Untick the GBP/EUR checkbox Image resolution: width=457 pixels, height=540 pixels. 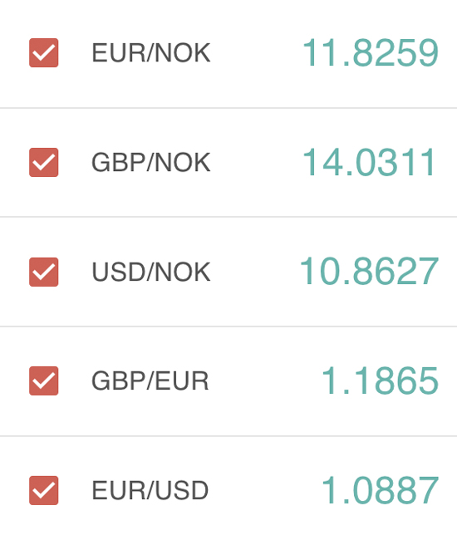(x=44, y=380)
